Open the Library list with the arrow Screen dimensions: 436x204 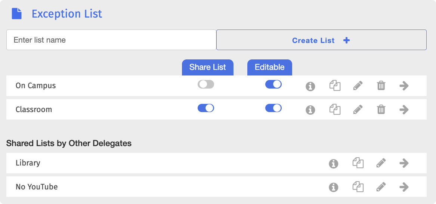pyautogui.click(x=404, y=163)
